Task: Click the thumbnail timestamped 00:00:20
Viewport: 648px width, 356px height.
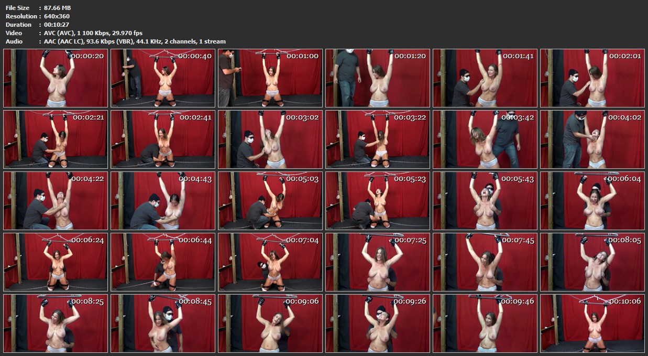Action: point(56,78)
